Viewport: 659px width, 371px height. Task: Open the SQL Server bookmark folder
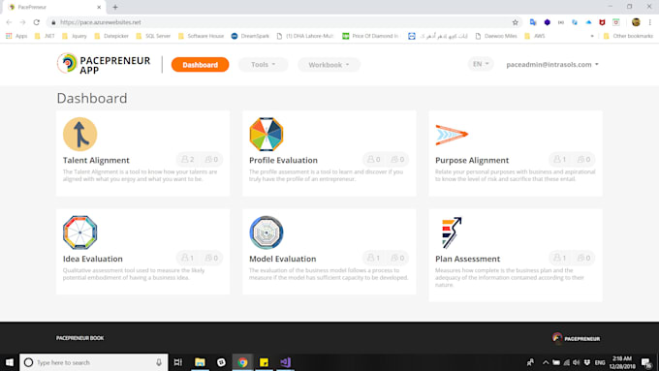[x=153, y=36]
